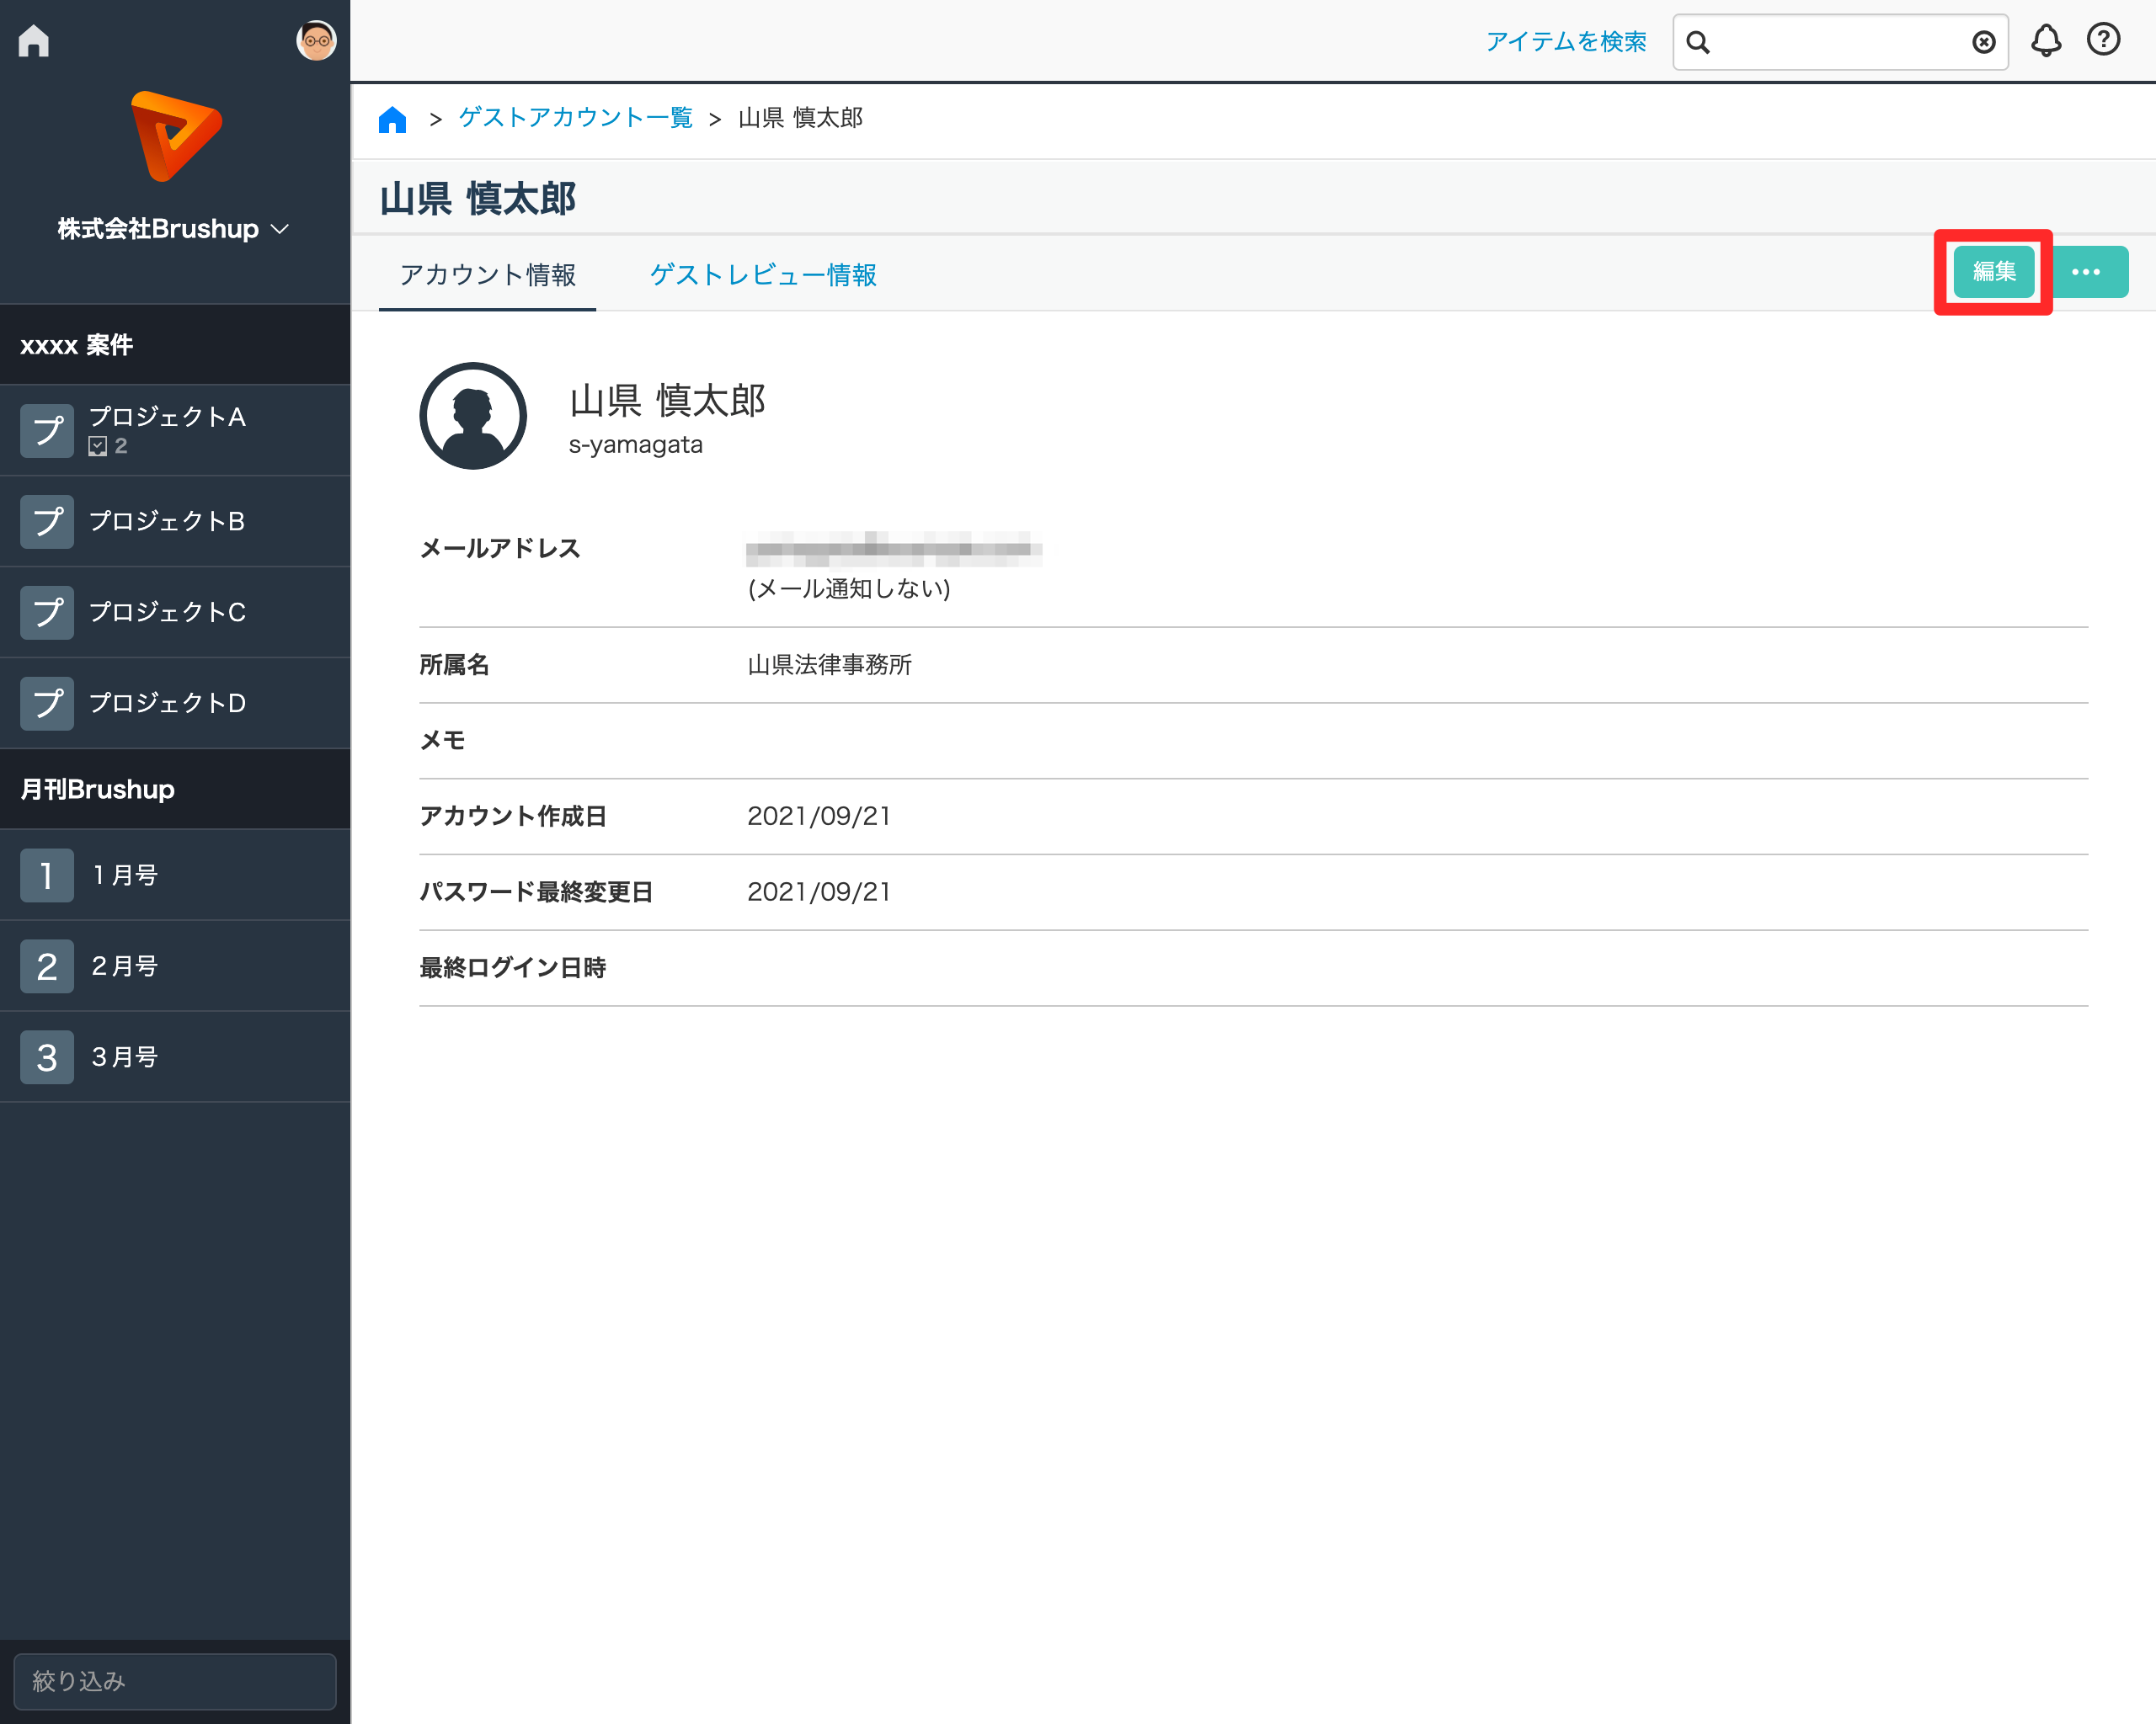
Task: Switch to the ゲストレビュー情報 tab
Action: (763, 274)
